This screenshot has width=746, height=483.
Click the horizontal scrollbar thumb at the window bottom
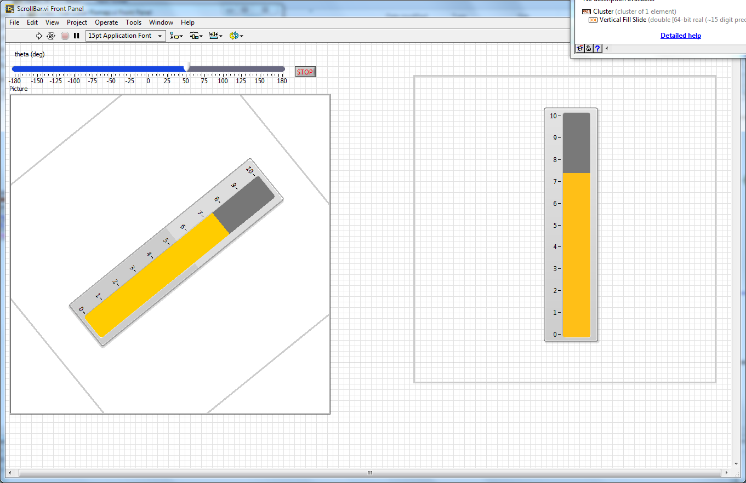tap(369, 473)
